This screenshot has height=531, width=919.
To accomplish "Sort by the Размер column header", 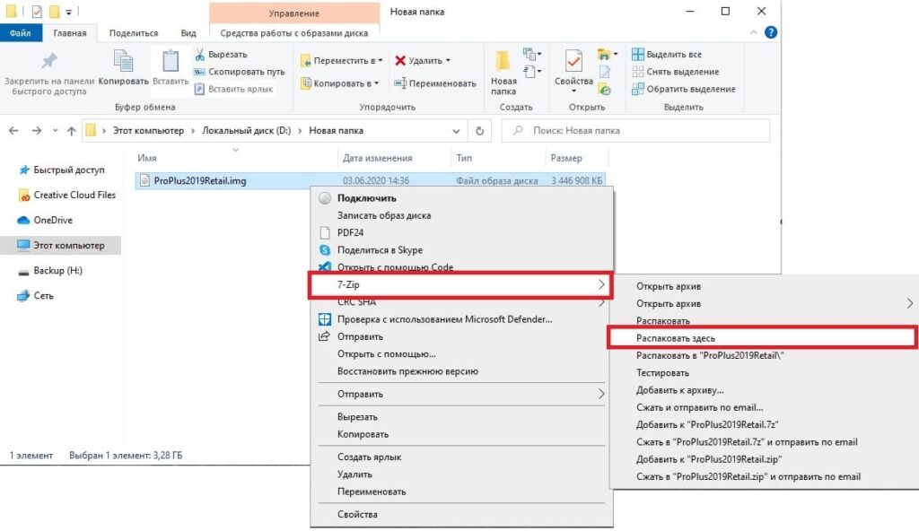I will point(566,158).
